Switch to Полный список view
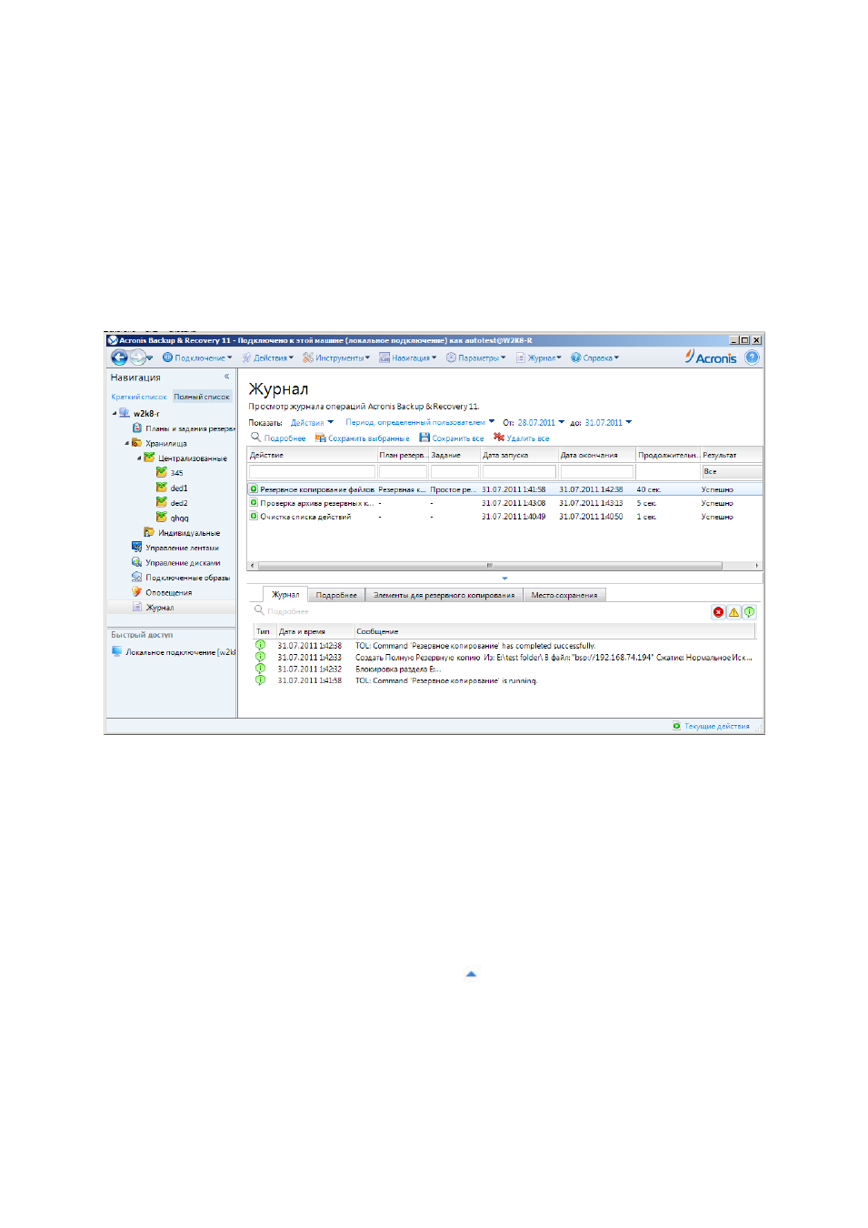The image size is (868, 1228). point(202,397)
